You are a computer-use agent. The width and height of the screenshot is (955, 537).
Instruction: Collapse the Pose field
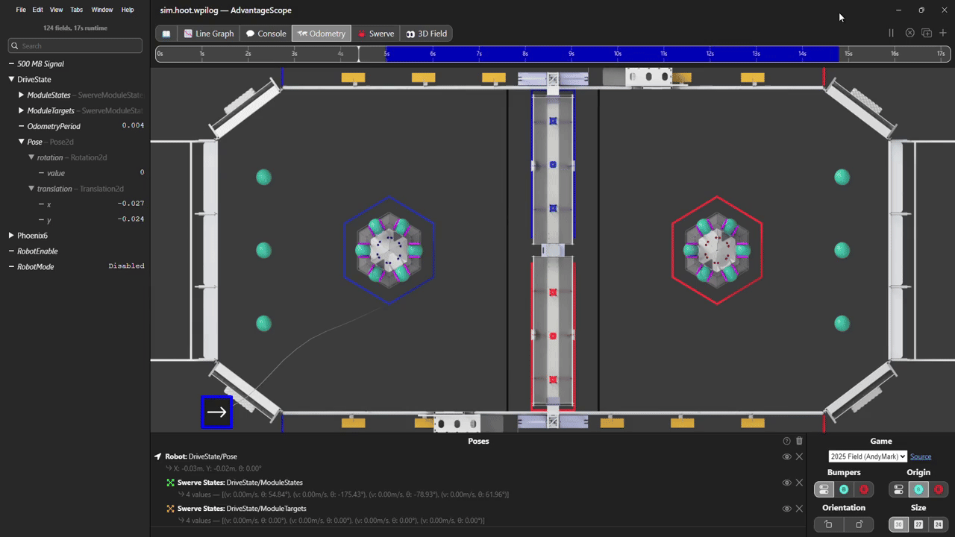(22, 142)
